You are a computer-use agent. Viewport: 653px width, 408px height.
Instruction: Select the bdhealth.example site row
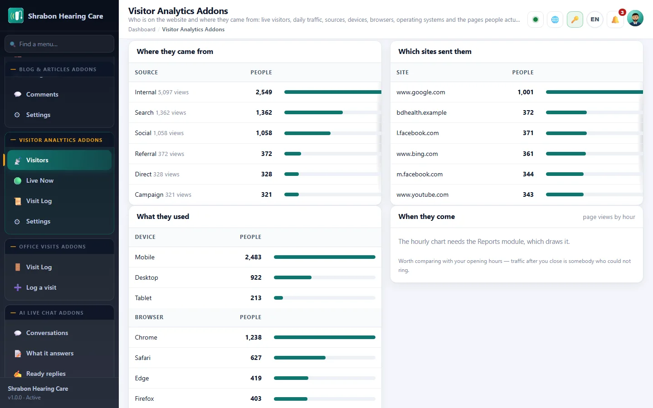point(517,112)
